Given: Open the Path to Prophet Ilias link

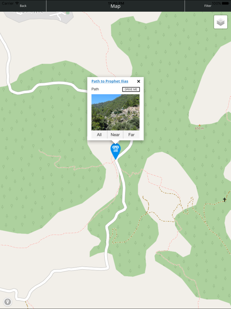Looking at the screenshot, I should (110, 81).
